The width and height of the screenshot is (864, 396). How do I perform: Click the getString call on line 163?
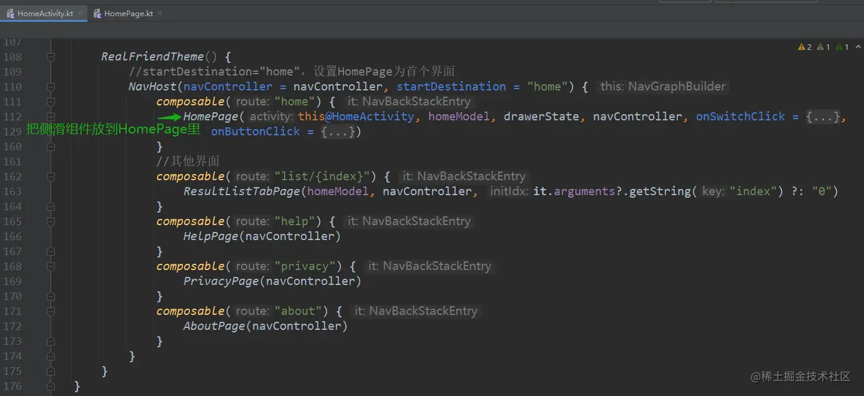659,191
